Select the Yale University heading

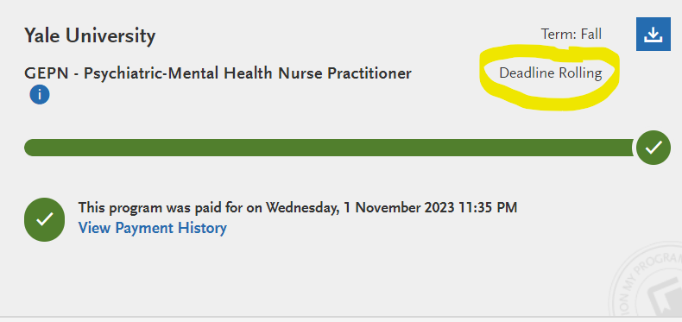click(x=90, y=35)
